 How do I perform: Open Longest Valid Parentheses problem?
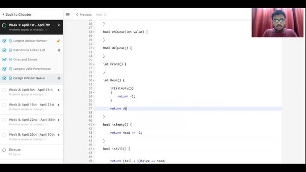coord(32,69)
